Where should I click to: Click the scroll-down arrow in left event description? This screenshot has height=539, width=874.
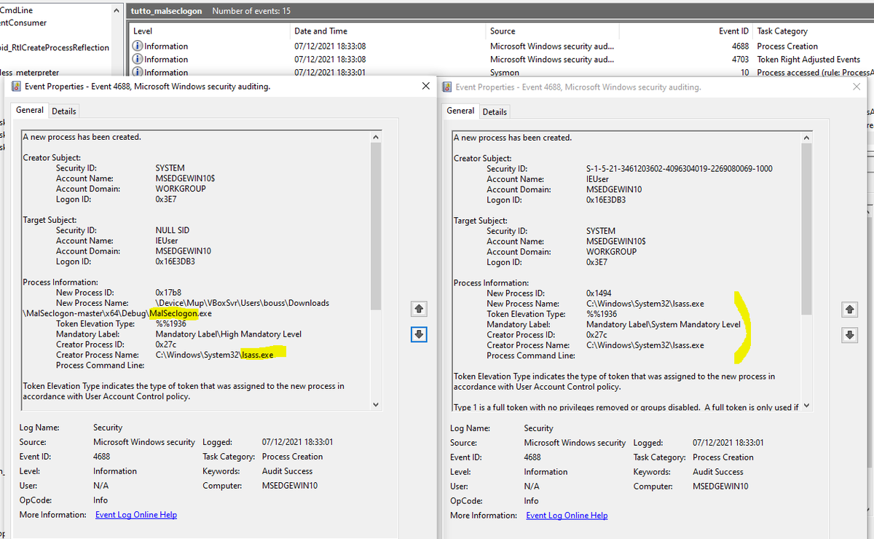pyautogui.click(x=376, y=404)
